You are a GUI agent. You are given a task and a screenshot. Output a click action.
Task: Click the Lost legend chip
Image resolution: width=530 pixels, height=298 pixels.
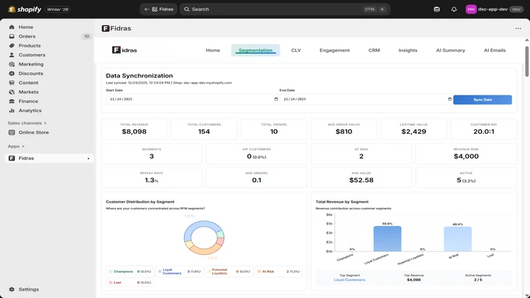(130, 283)
